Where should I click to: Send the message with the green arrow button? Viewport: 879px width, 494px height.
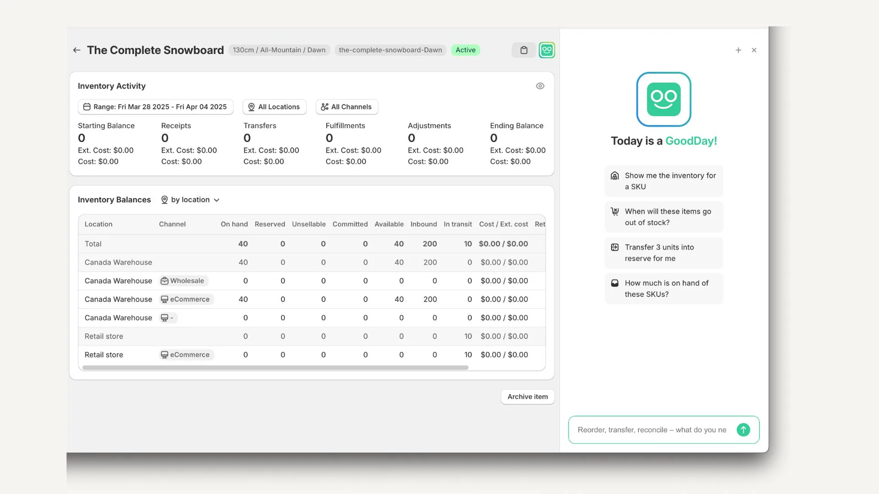coord(743,430)
